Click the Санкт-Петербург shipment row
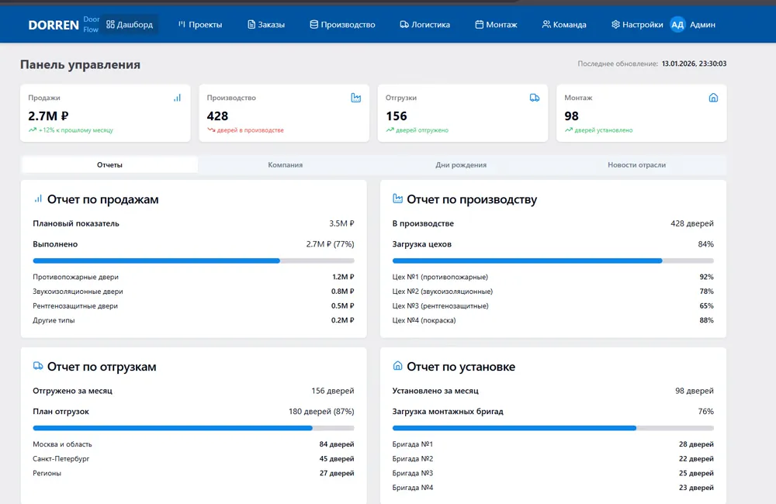This screenshot has height=504, width=776. click(x=193, y=458)
